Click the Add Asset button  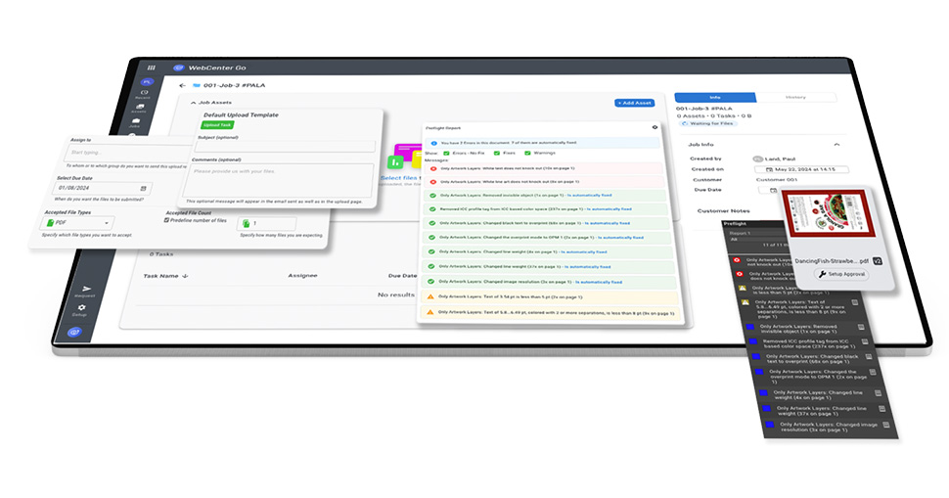tap(635, 103)
